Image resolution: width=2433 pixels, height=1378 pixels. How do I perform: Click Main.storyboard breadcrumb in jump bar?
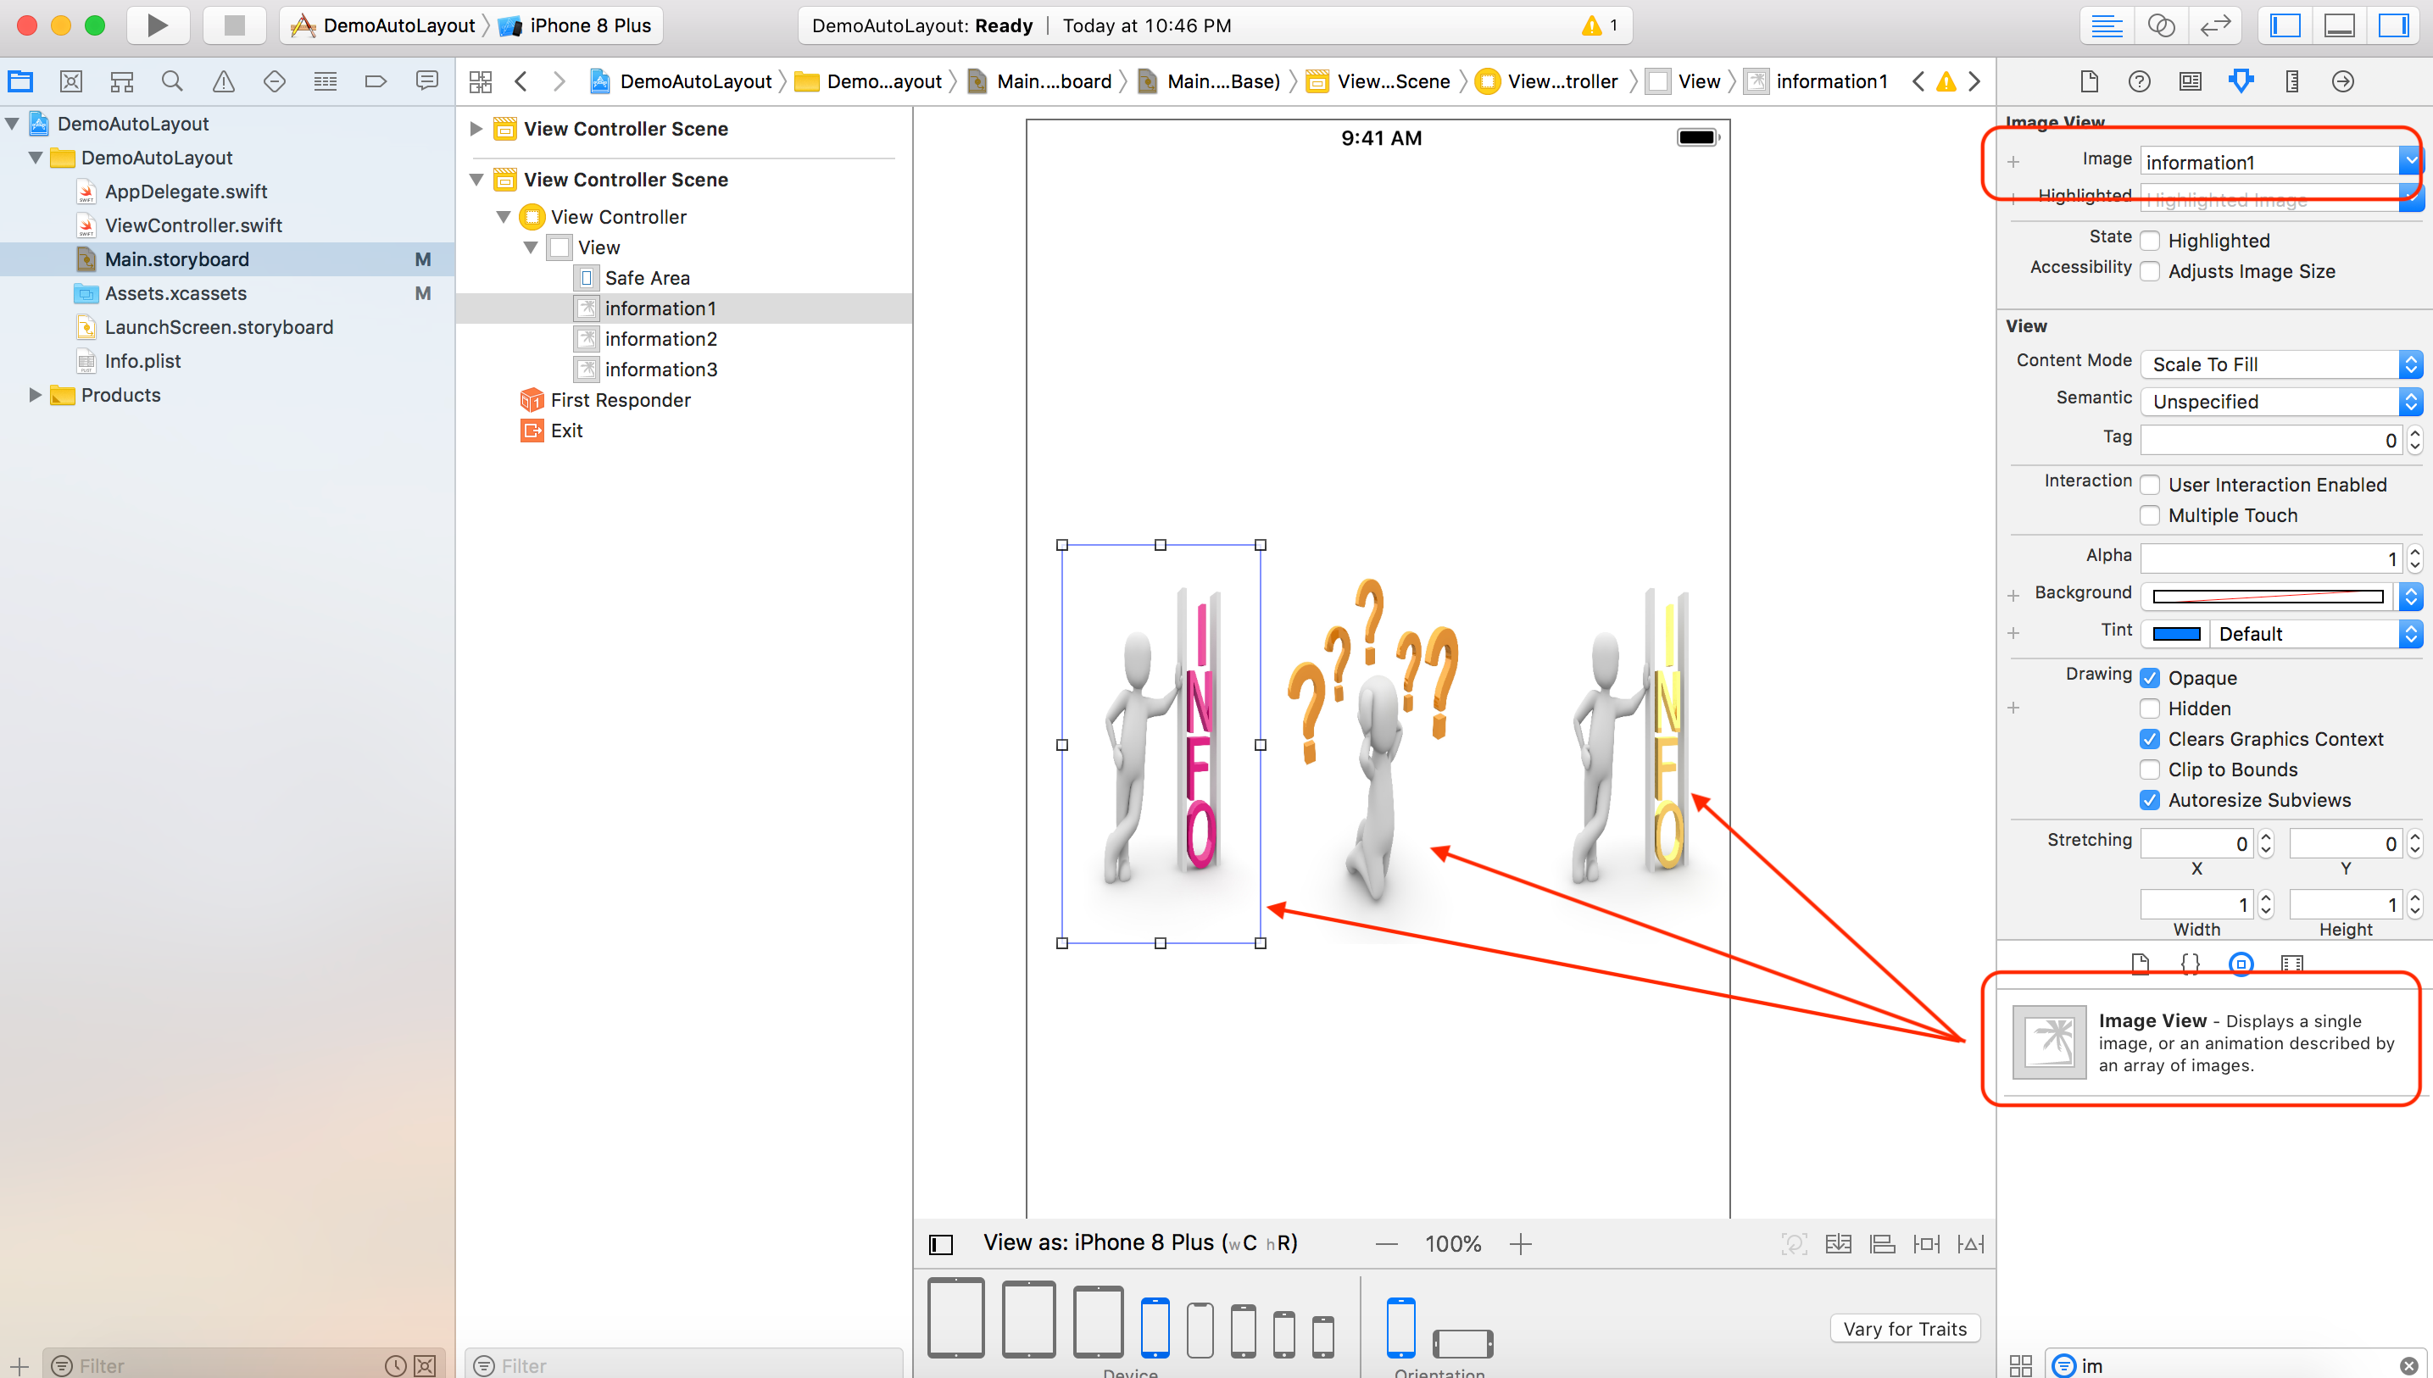(x=1053, y=81)
